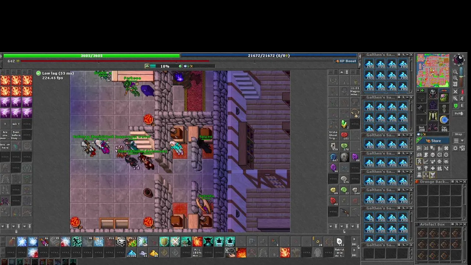Click the Cap 806 indicator
The image size is (471, 265).
pyautogui.click(x=444, y=128)
